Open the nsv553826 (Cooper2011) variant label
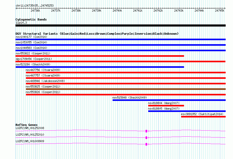This screenshot has height=159, width=233. pos(43,92)
